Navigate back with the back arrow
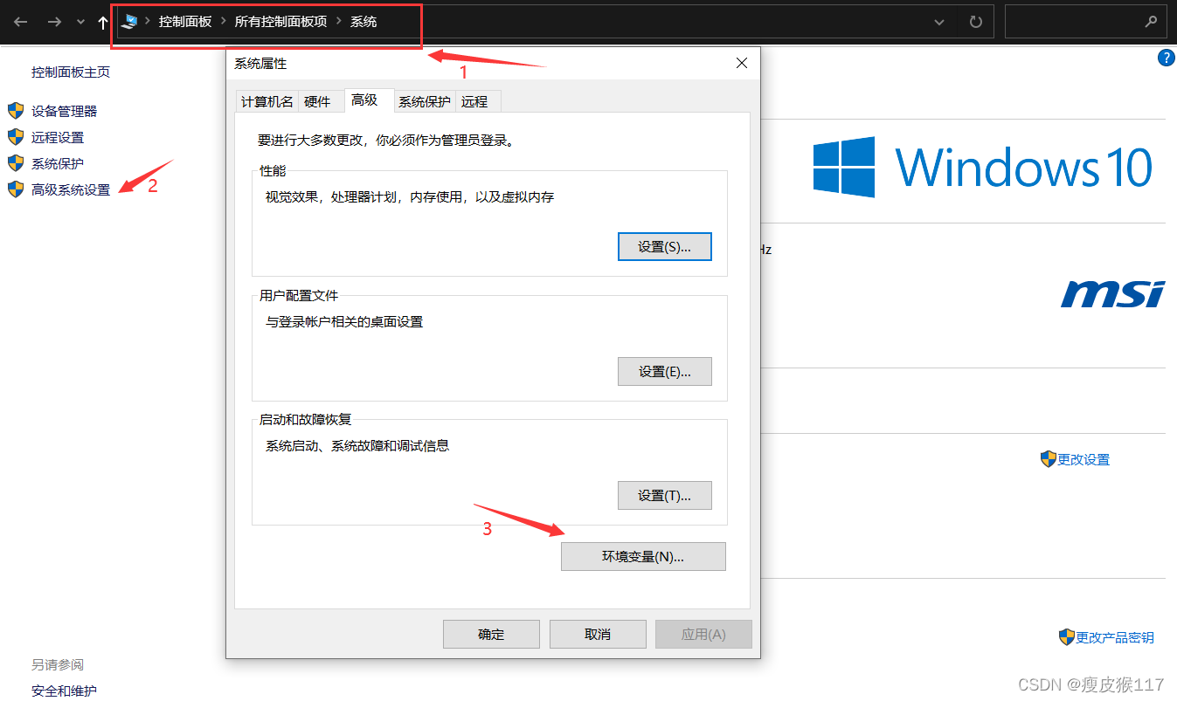The height and width of the screenshot is (701, 1177). tap(19, 22)
